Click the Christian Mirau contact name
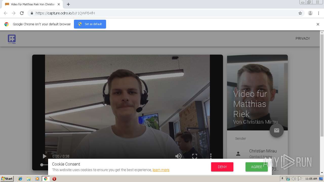324x182 pixels. pyautogui.click(x=263, y=151)
